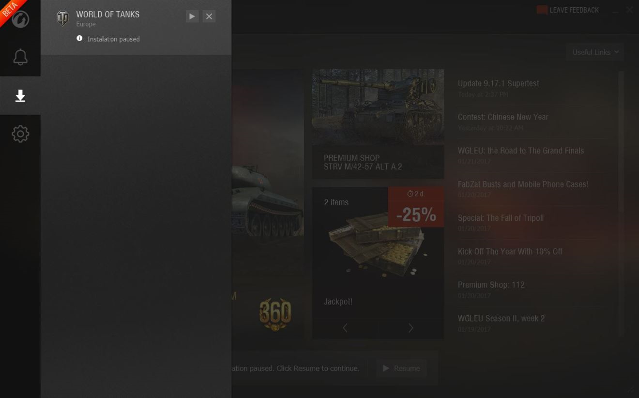
Task: Open the Premium Shop STRV M/42-57 tile
Action: 378,124
